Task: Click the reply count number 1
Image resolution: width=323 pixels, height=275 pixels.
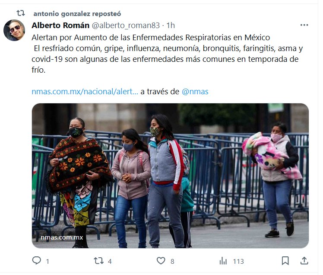Action: point(47,262)
